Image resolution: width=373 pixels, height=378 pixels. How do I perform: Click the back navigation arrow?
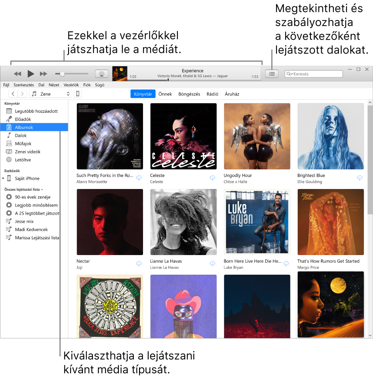[13, 94]
